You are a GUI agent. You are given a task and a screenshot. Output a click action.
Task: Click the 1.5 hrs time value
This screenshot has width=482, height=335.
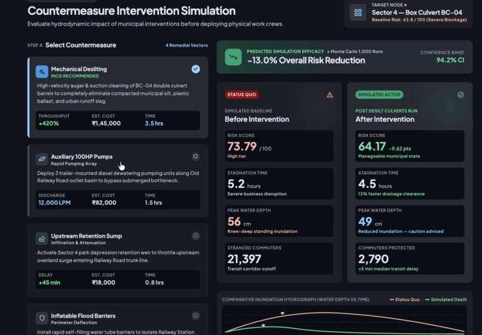click(x=154, y=202)
